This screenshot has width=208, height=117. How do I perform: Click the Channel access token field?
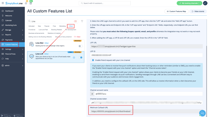(146, 102)
